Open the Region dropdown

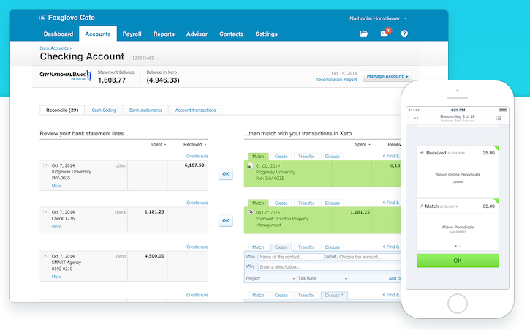(x=270, y=278)
